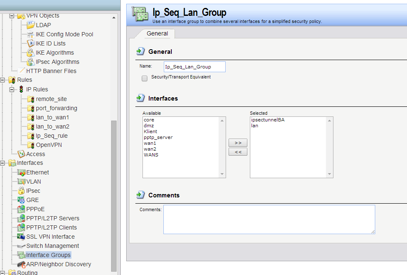Click the OpenVPN rule folder icon

pos(31,145)
